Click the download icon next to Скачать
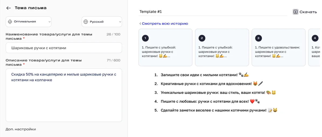Screen dimensions: 322x137 (296, 12)
